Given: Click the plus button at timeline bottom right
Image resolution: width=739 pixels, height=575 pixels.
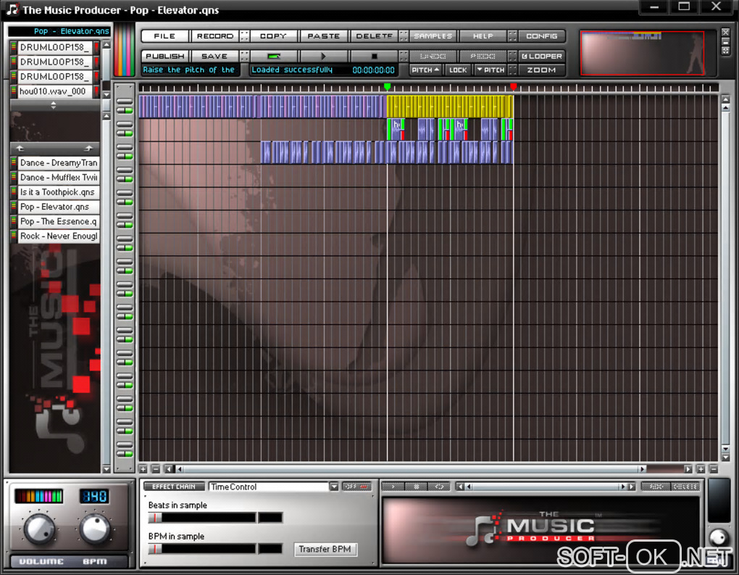Looking at the screenshot, I should [701, 469].
